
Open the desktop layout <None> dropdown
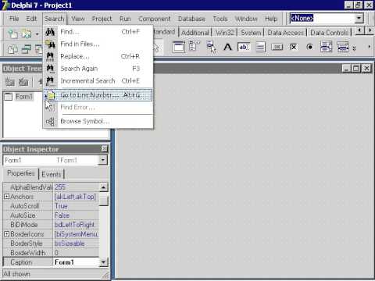(359, 18)
